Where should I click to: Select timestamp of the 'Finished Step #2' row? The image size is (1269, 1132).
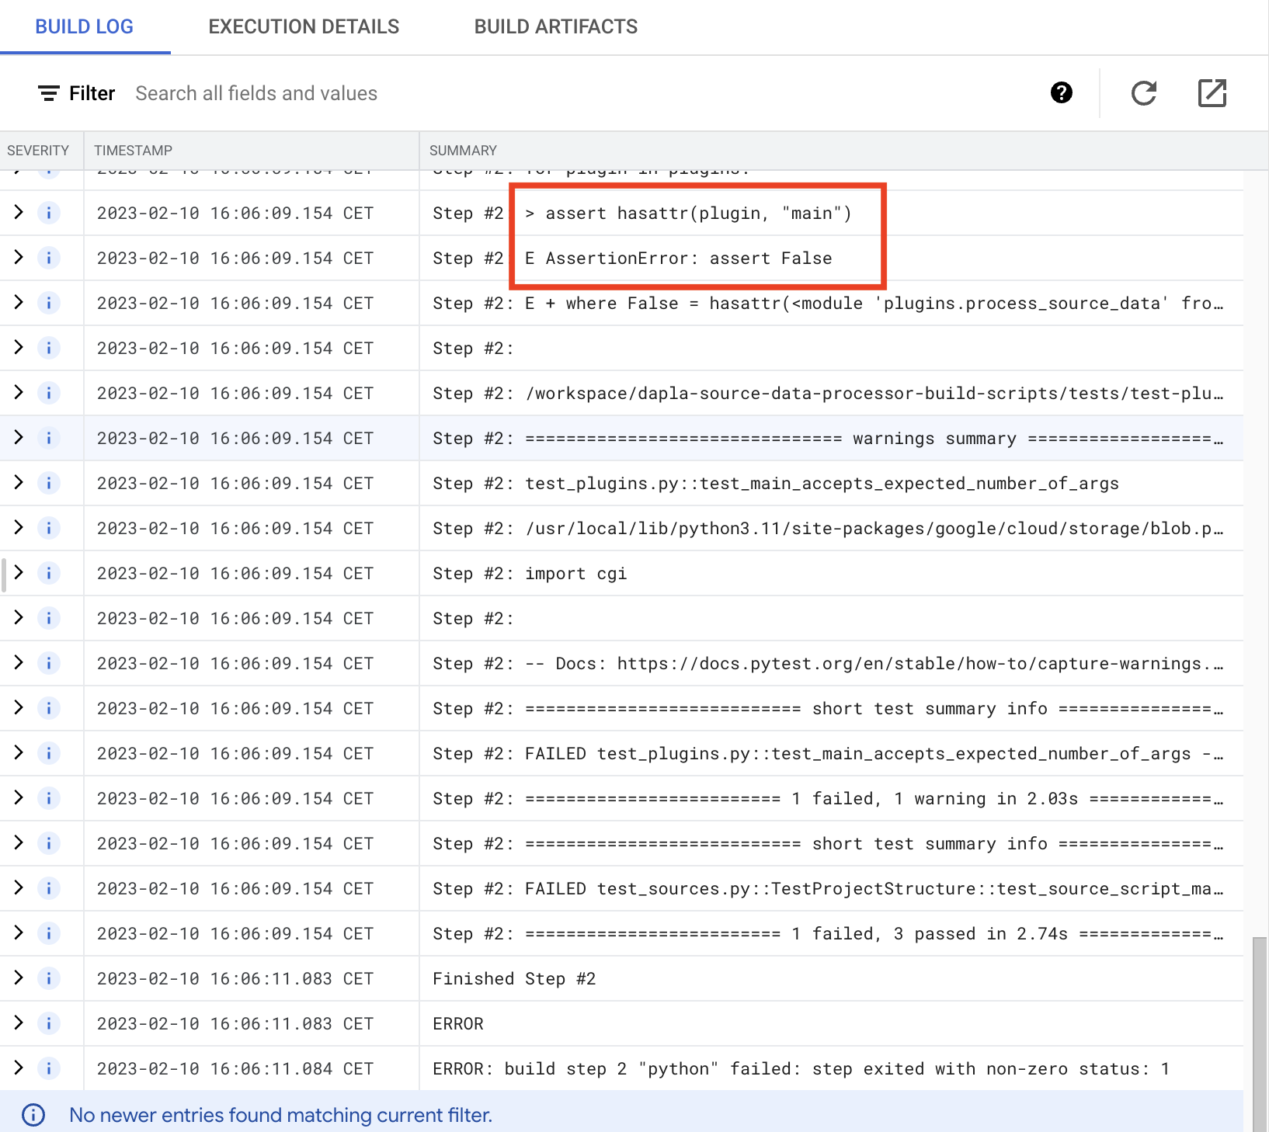(x=235, y=978)
